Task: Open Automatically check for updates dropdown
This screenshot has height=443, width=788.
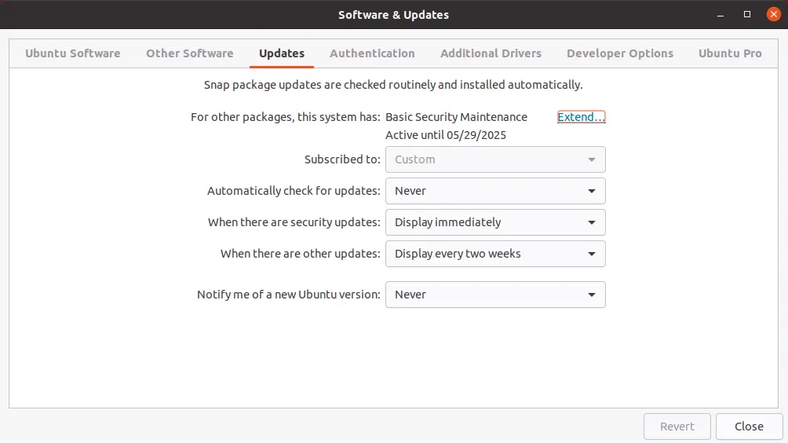Action: click(x=495, y=191)
